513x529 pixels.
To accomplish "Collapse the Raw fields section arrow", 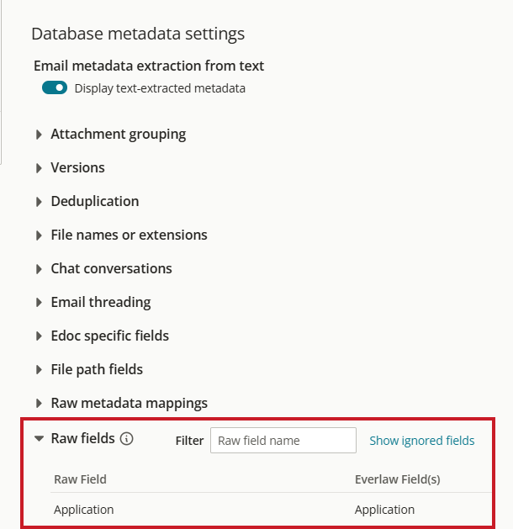I will (40, 438).
